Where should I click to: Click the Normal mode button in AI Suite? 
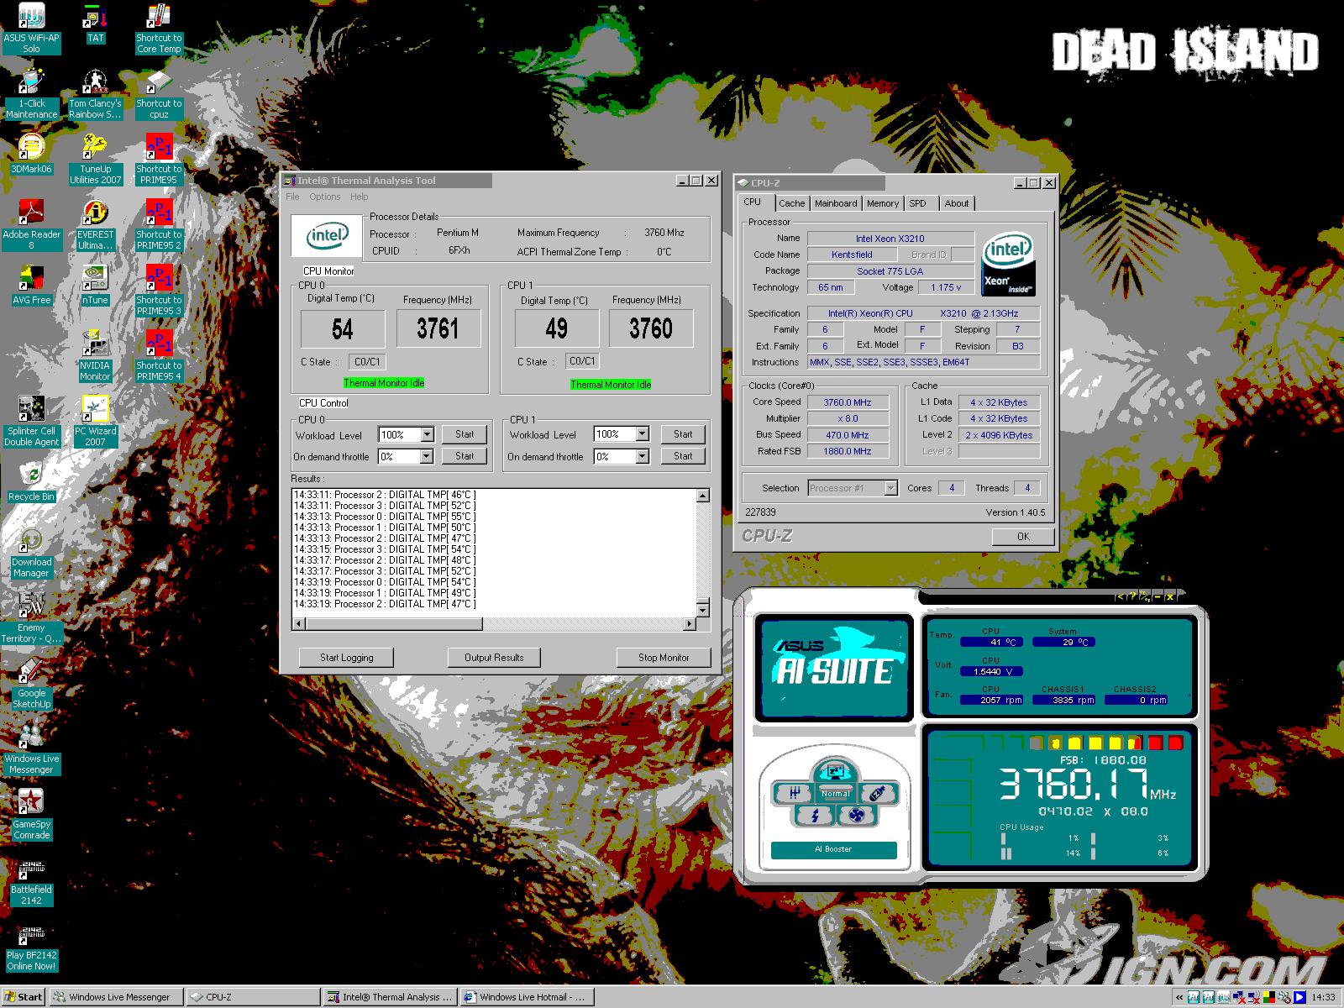click(x=835, y=793)
